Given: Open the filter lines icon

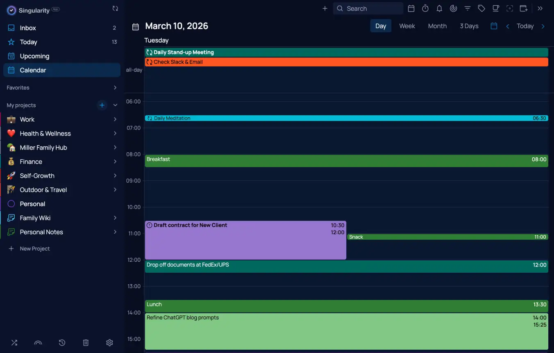Looking at the screenshot, I should (x=468, y=9).
